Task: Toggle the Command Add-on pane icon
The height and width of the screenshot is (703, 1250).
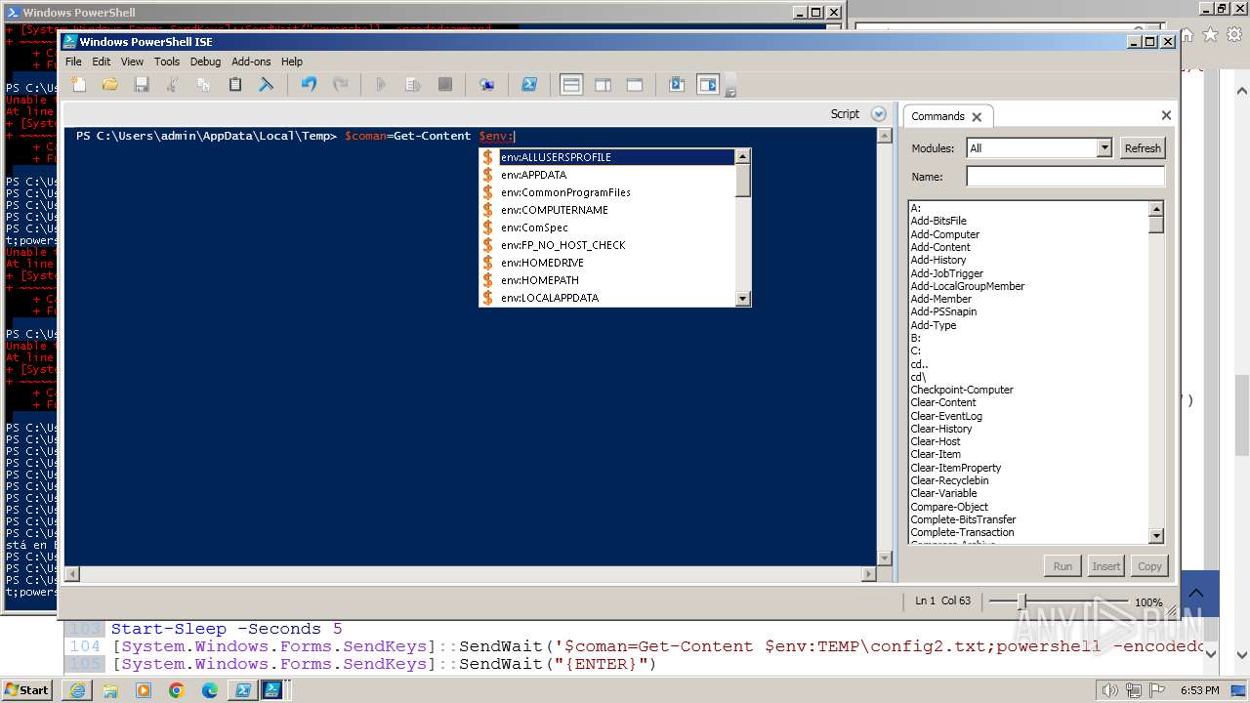Action: (708, 85)
